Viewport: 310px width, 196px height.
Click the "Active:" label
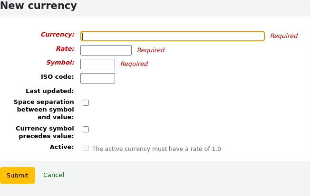click(x=62, y=147)
